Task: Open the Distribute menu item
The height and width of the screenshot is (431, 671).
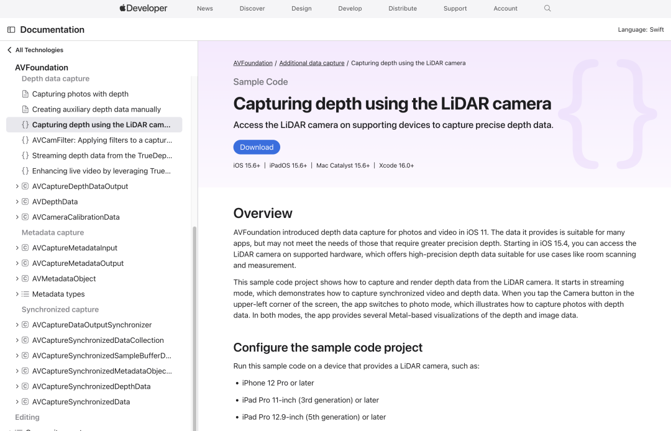Action: click(x=403, y=9)
